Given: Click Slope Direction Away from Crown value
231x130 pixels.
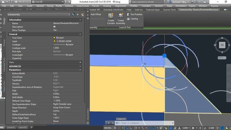Looking at the screenshot, I should 62,108.
